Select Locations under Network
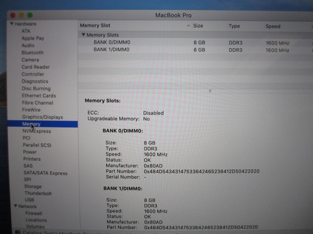The height and width of the screenshot is (234, 313). coord(36,220)
